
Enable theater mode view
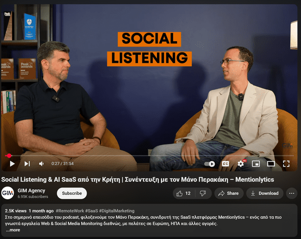(x=271, y=164)
